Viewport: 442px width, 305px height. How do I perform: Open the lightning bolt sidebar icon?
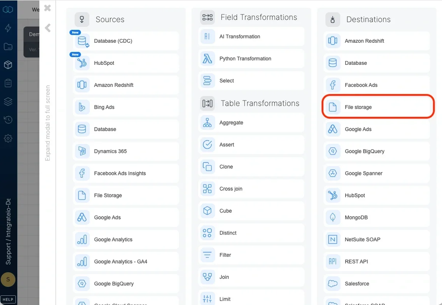coord(8,28)
